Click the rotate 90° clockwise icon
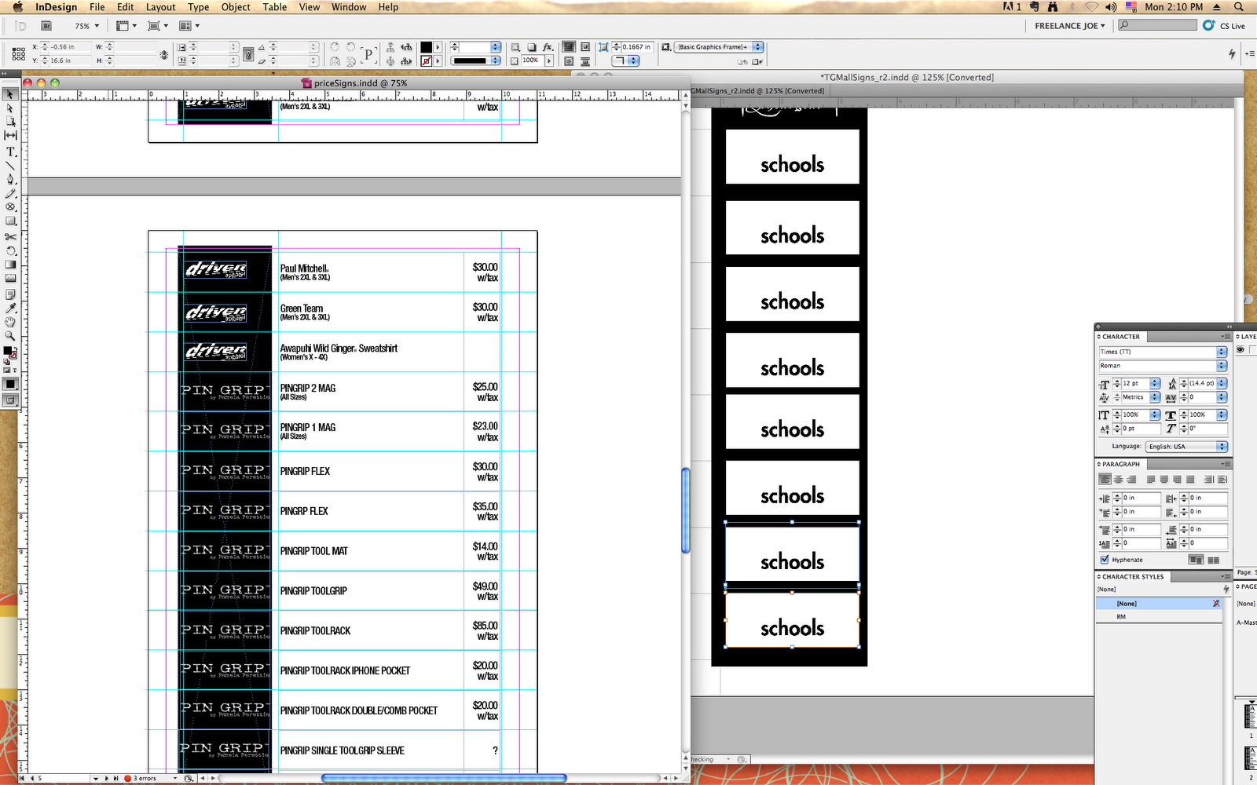Image resolution: width=1257 pixels, height=785 pixels. tap(335, 47)
